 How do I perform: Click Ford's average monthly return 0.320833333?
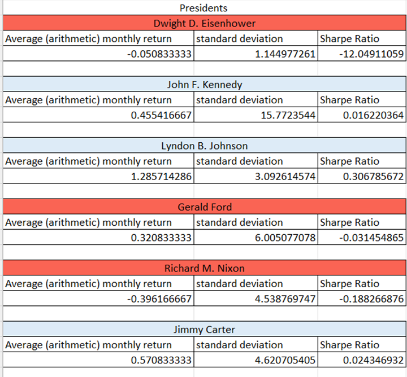[98, 238]
